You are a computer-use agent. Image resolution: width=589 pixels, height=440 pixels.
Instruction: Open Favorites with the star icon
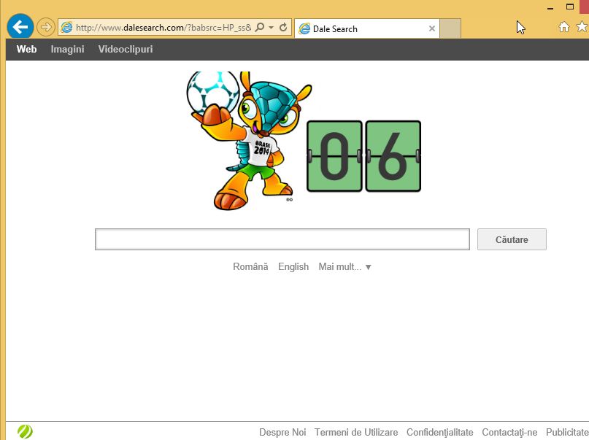(x=582, y=27)
